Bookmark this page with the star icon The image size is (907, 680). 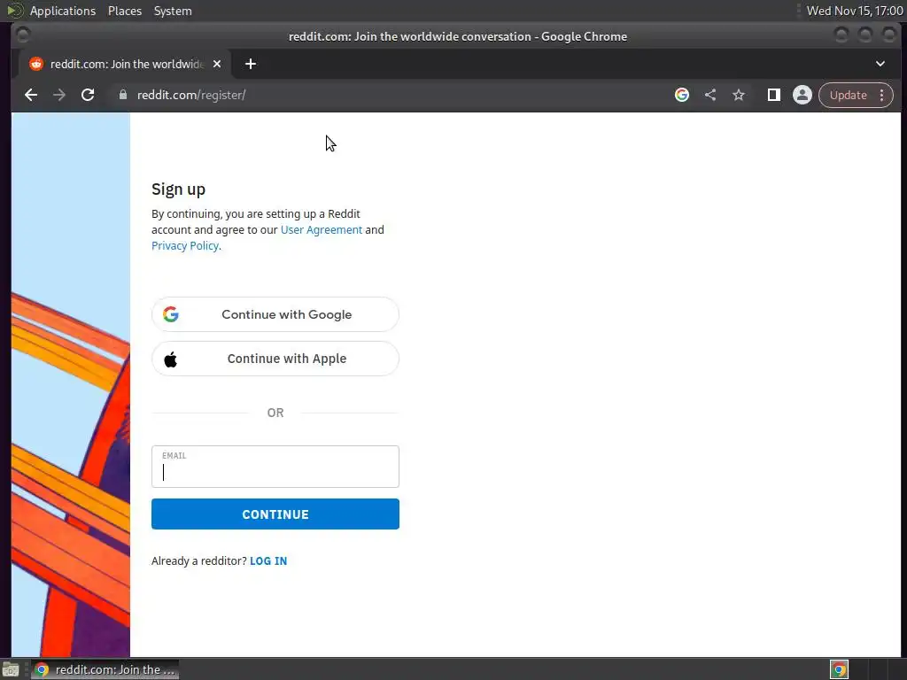pyautogui.click(x=739, y=95)
